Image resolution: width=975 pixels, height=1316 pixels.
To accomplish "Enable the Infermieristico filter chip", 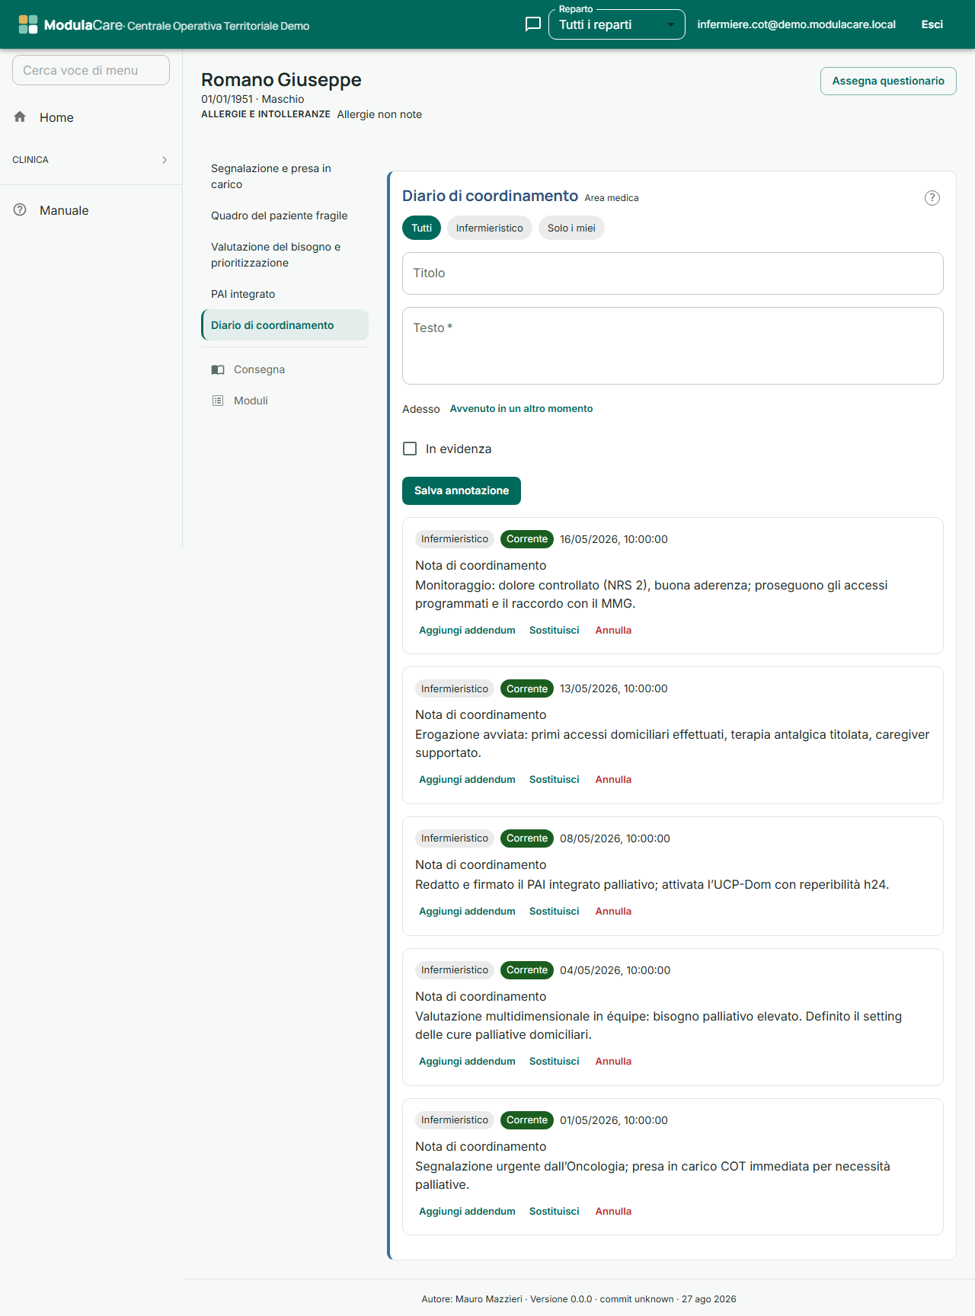I will (490, 228).
